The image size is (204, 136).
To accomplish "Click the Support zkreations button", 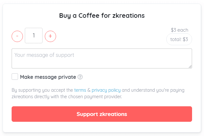I will (102, 114).
